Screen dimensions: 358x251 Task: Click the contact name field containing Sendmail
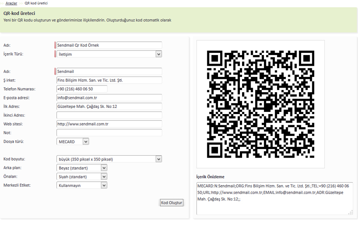point(109,72)
